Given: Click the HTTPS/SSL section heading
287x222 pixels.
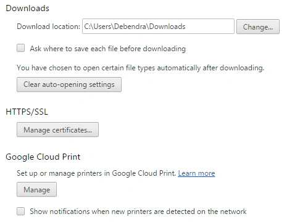Looking at the screenshot, I should pyautogui.click(x=27, y=112).
